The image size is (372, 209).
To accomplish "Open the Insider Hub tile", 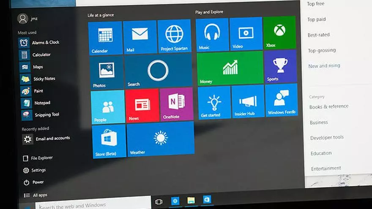I will coord(248,101).
